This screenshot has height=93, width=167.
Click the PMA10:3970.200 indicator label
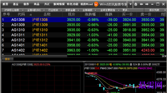click(x=128, y=68)
